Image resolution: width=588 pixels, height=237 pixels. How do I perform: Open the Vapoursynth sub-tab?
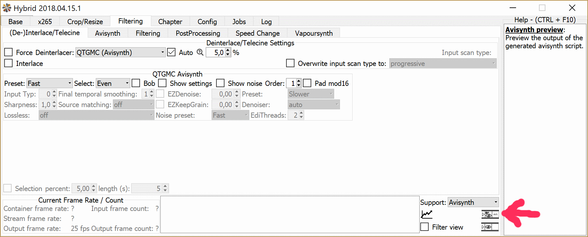click(314, 33)
